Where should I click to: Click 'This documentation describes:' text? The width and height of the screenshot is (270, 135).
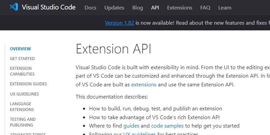coord(112,97)
